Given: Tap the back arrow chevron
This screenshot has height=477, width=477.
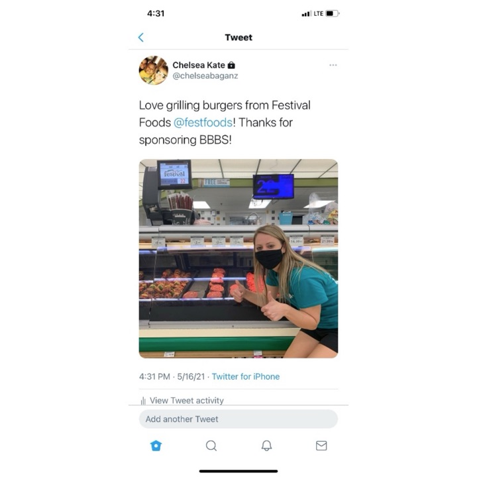Looking at the screenshot, I should point(141,37).
